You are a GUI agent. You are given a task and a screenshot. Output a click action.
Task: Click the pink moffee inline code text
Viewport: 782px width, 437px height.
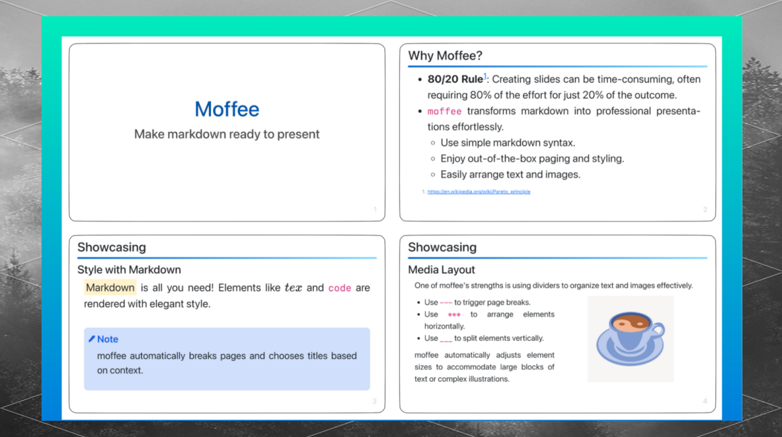(445, 111)
